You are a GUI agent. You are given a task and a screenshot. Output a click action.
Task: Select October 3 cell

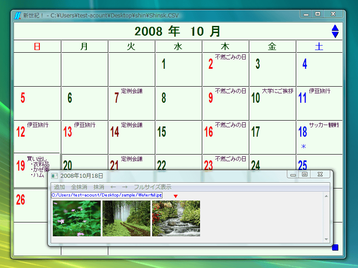point(273,70)
